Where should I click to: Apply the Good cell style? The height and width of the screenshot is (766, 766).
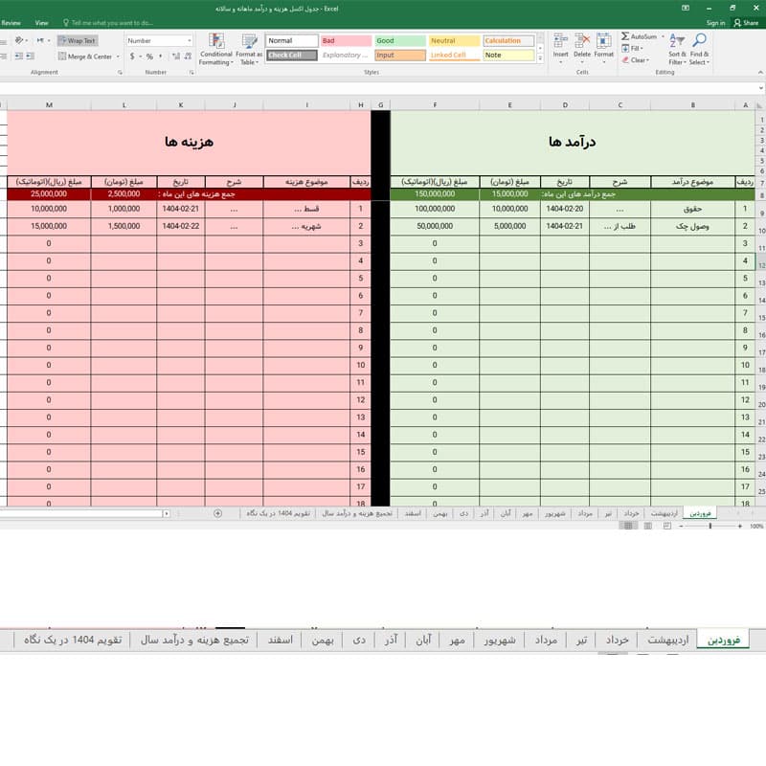[400, 40]
